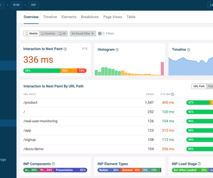The height and width of the screenshot is (178, 213).
Task: Open the /docs/demo row
Action: [x=117, y=149]
